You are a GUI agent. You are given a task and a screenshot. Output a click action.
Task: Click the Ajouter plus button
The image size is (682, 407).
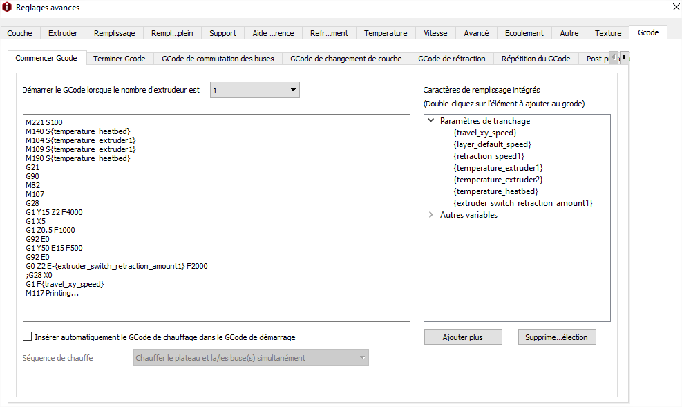click(x=463, y=337)
